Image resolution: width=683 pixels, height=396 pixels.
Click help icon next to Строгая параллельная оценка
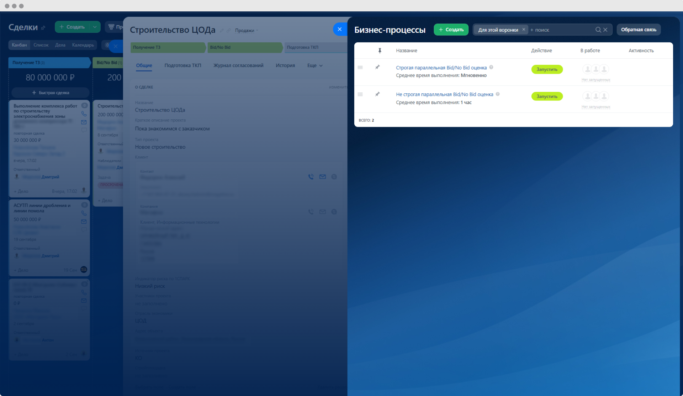(x=491, y=67)
